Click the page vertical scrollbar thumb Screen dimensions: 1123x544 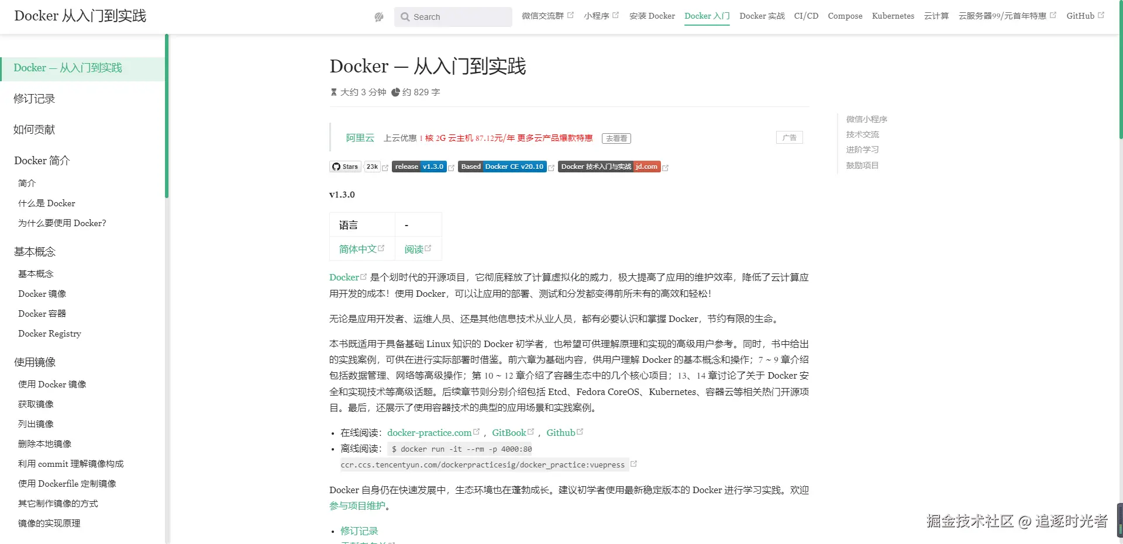coord(1121,69)
